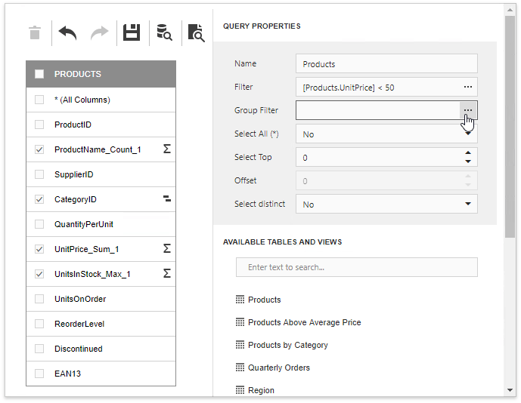Check the QuantityPerUnit column checkbox
This screenshot has width=521, height=403.
coord(39,224)
